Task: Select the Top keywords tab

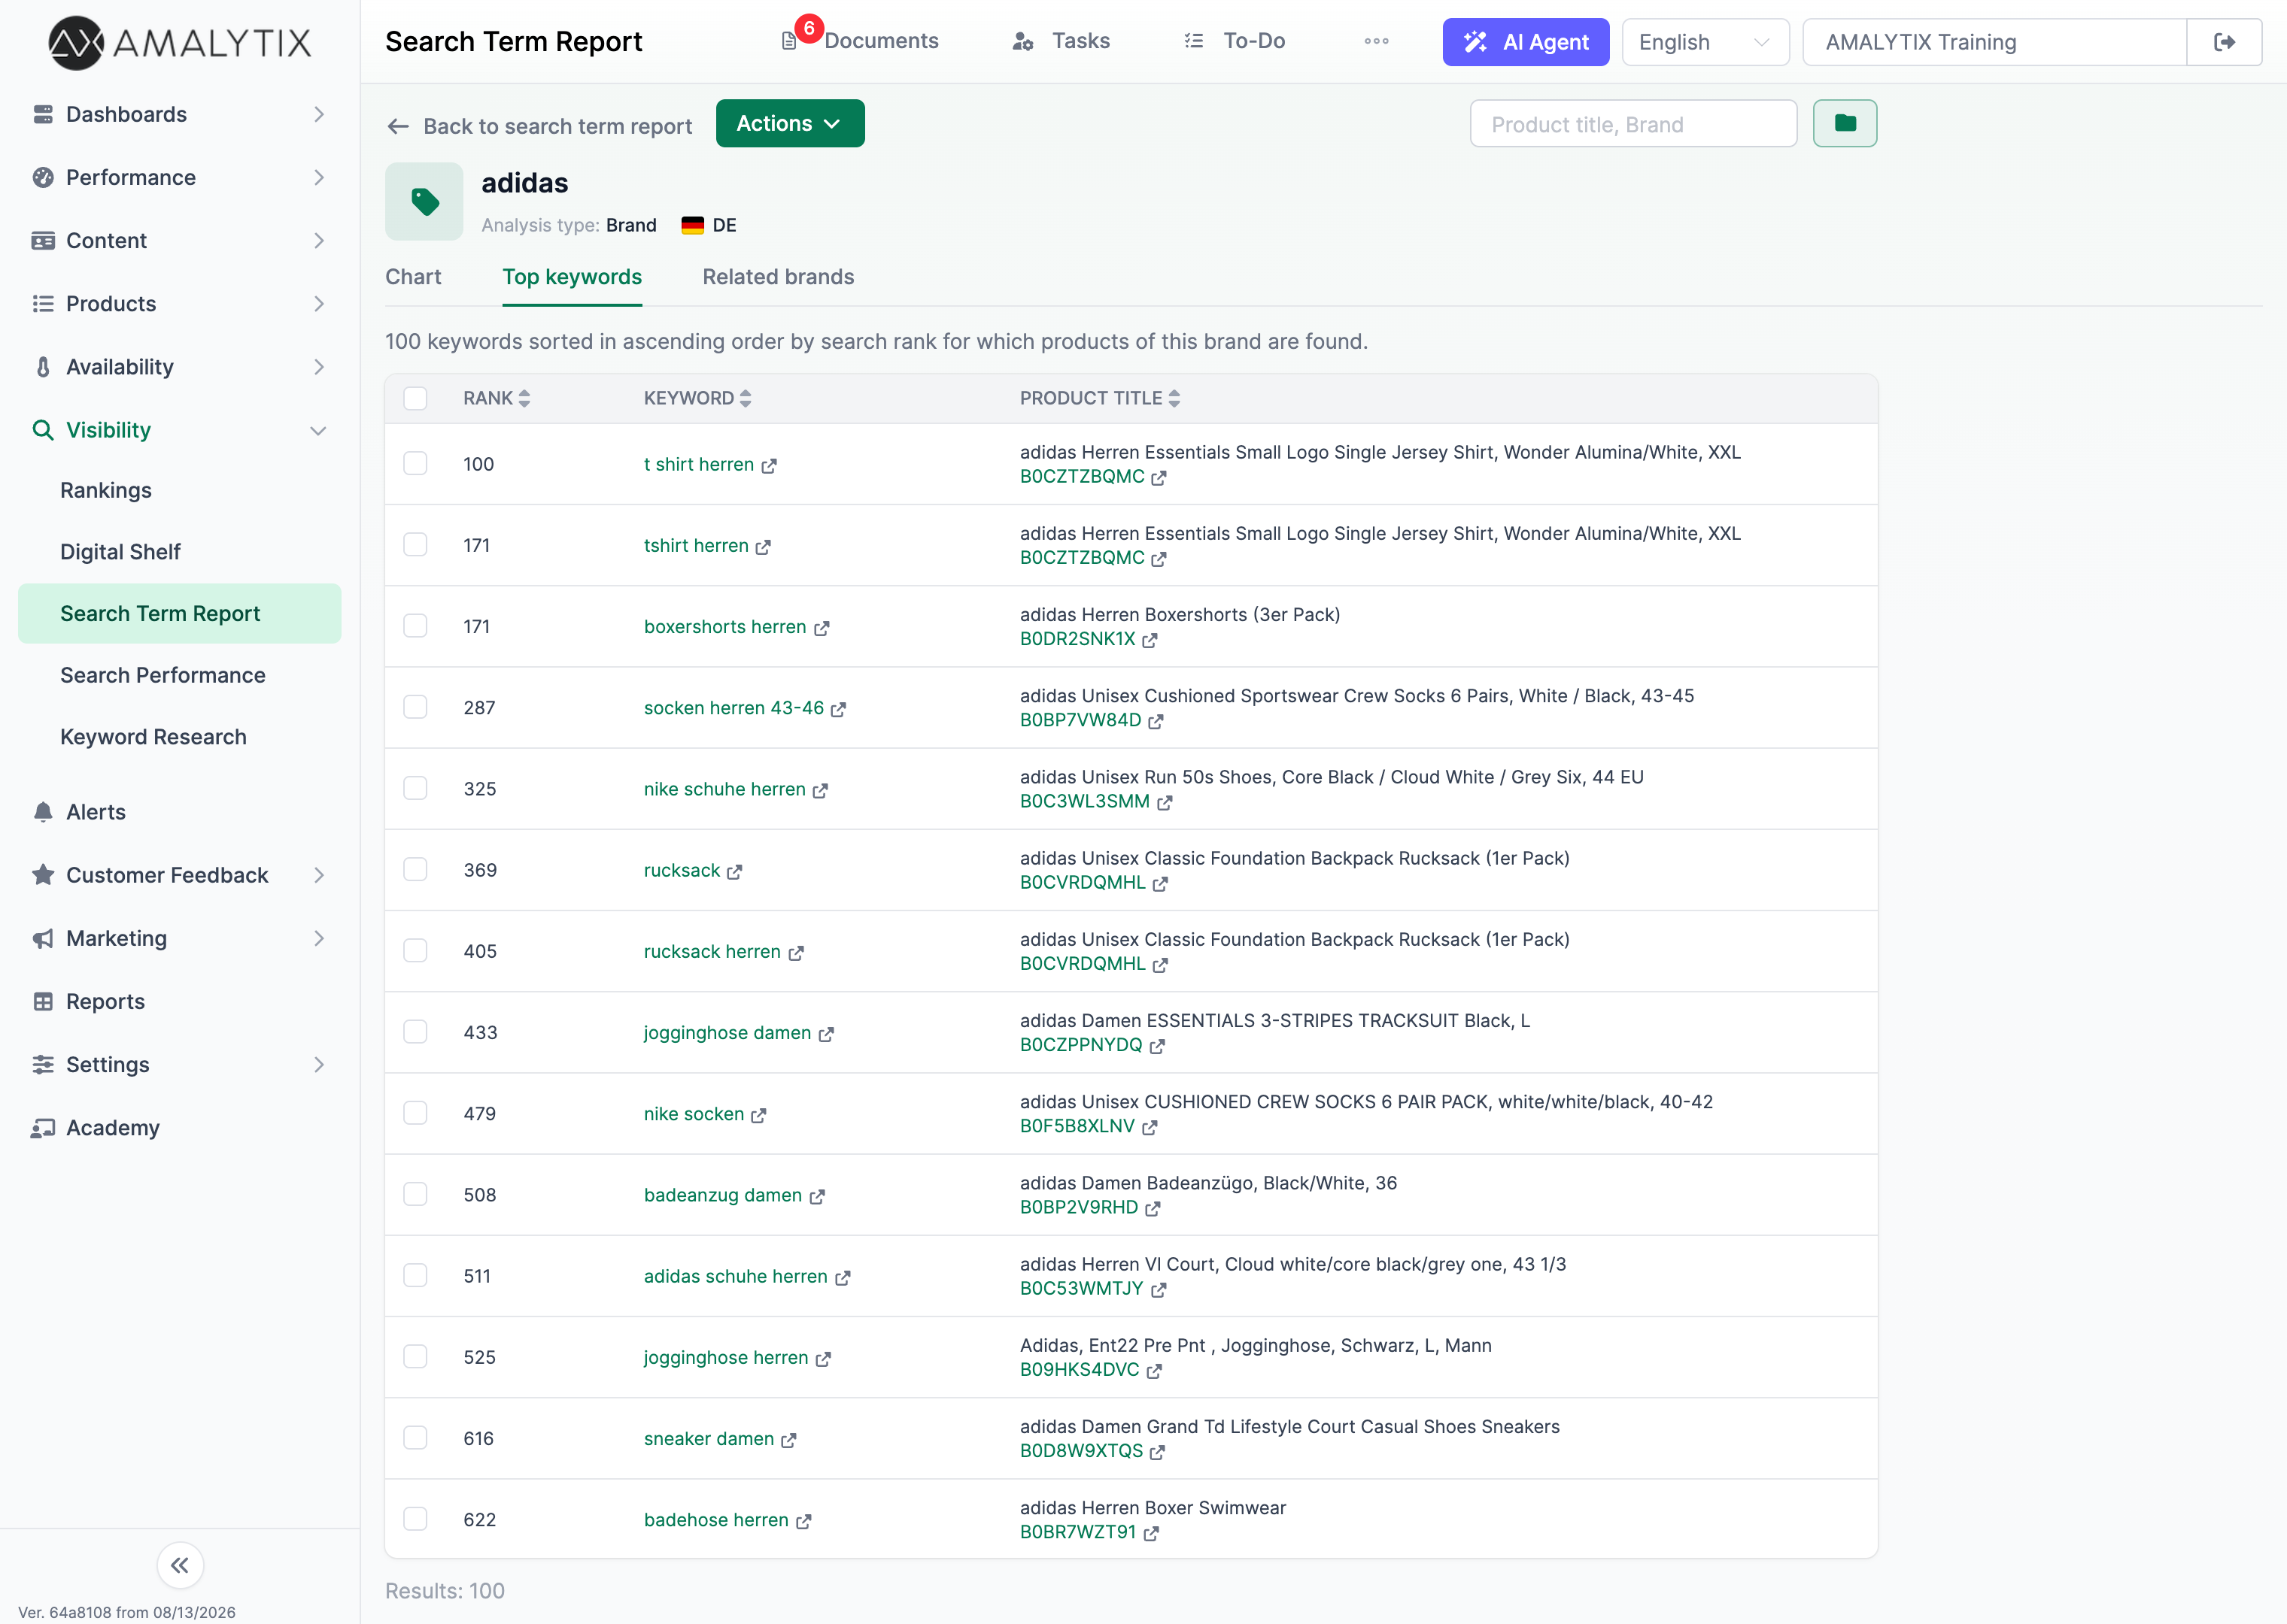Action: [573, 277]
